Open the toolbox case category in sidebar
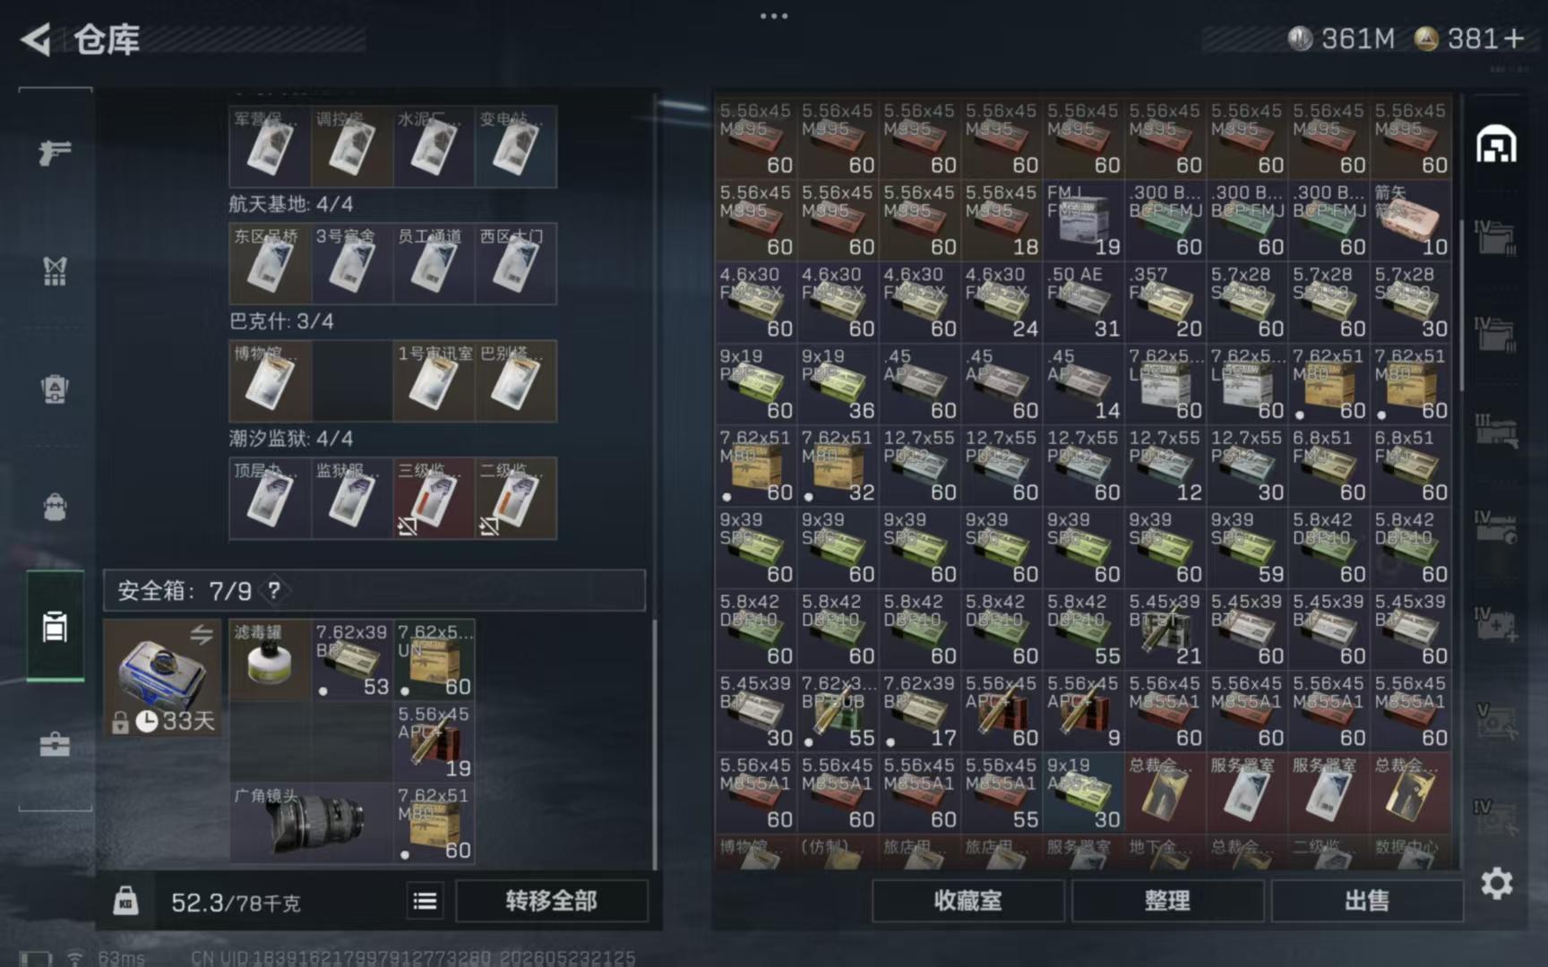Viewport: 1548px width, 967px height. [x=55, y=744]
